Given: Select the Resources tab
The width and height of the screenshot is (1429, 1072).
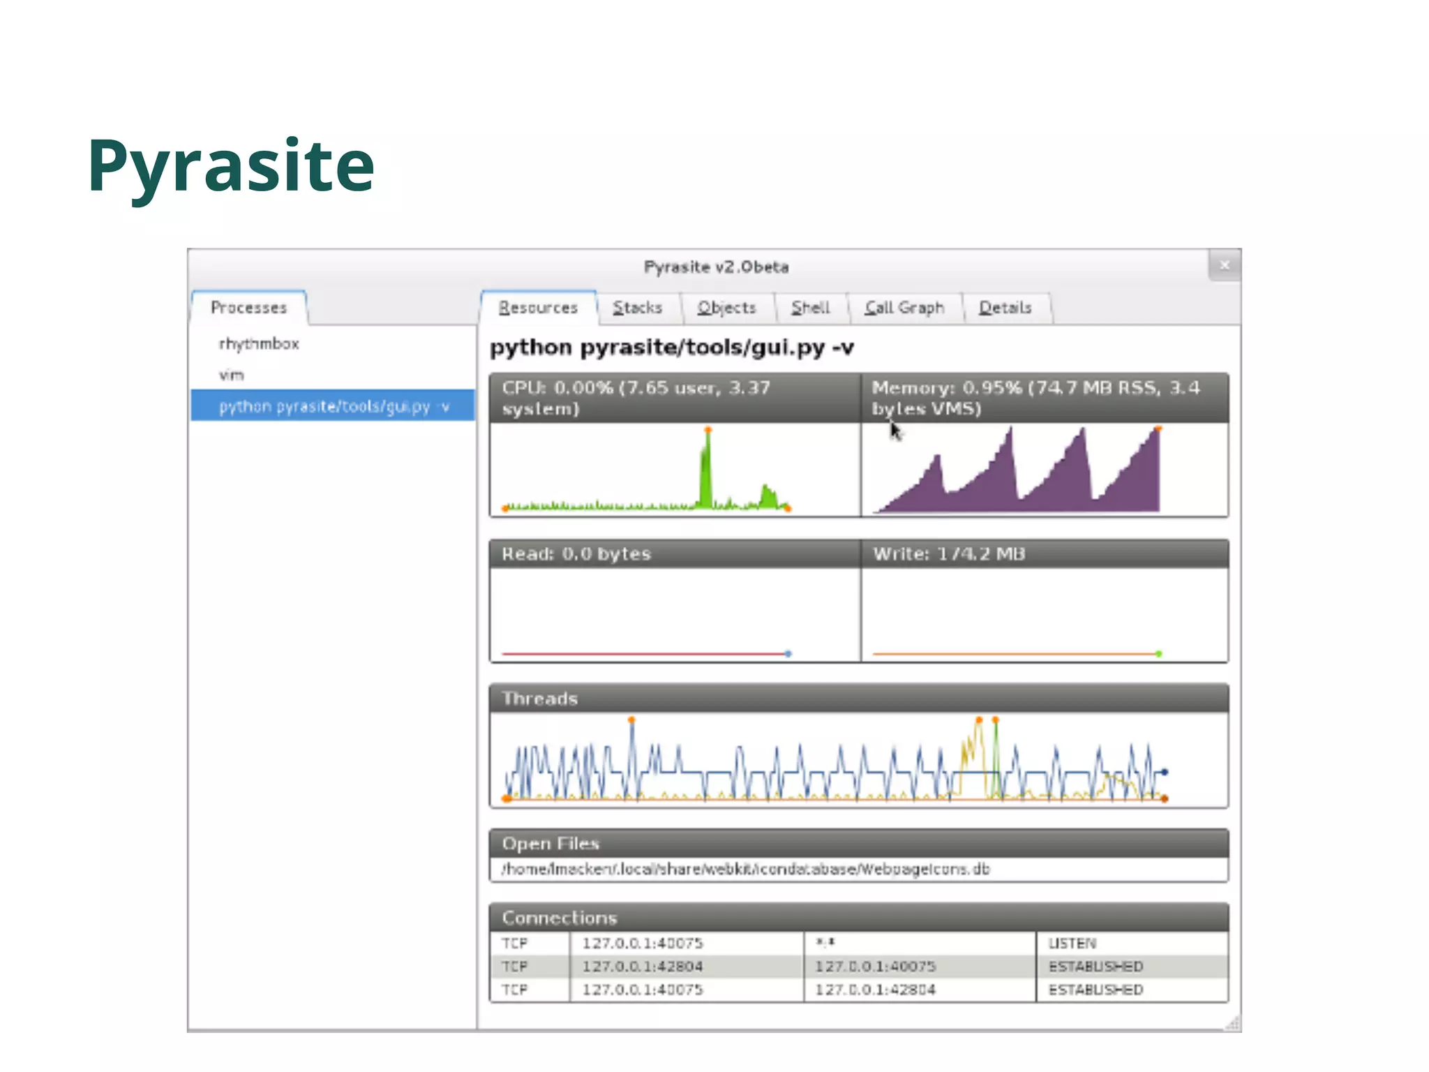Looking at the screenshot, I should coord(538,308).
